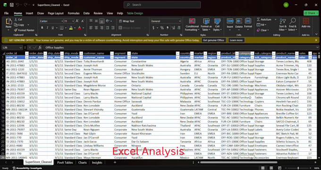
Task: Open the Charts sheet tab
Action: [82, 162]
